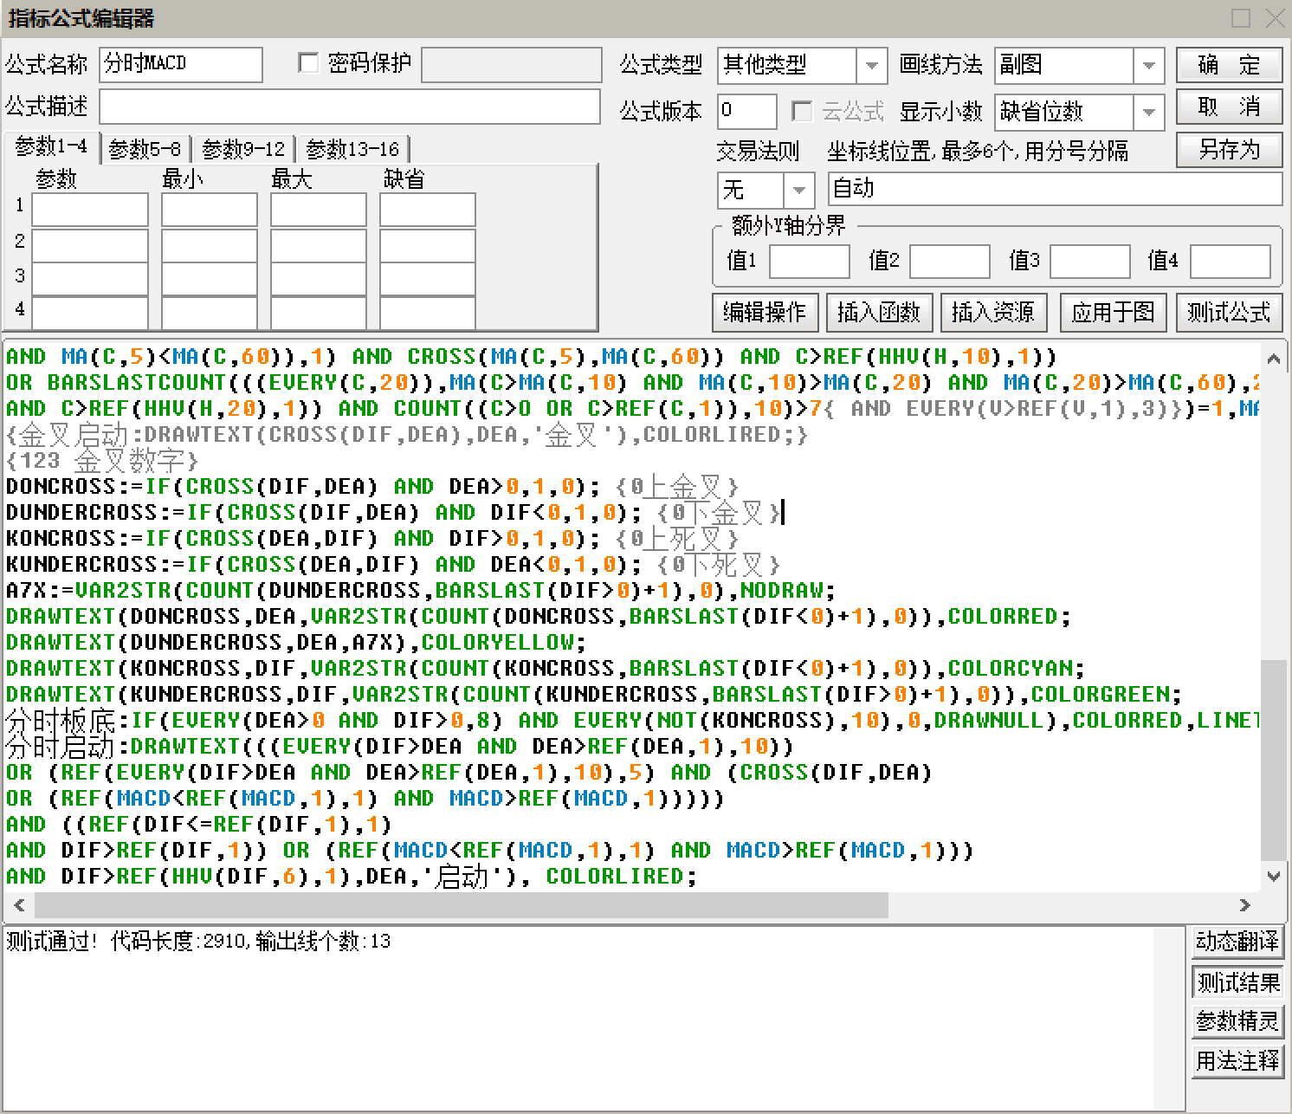
Task: Open the 显示小数 dropdown
Action: coord(1148,112)
